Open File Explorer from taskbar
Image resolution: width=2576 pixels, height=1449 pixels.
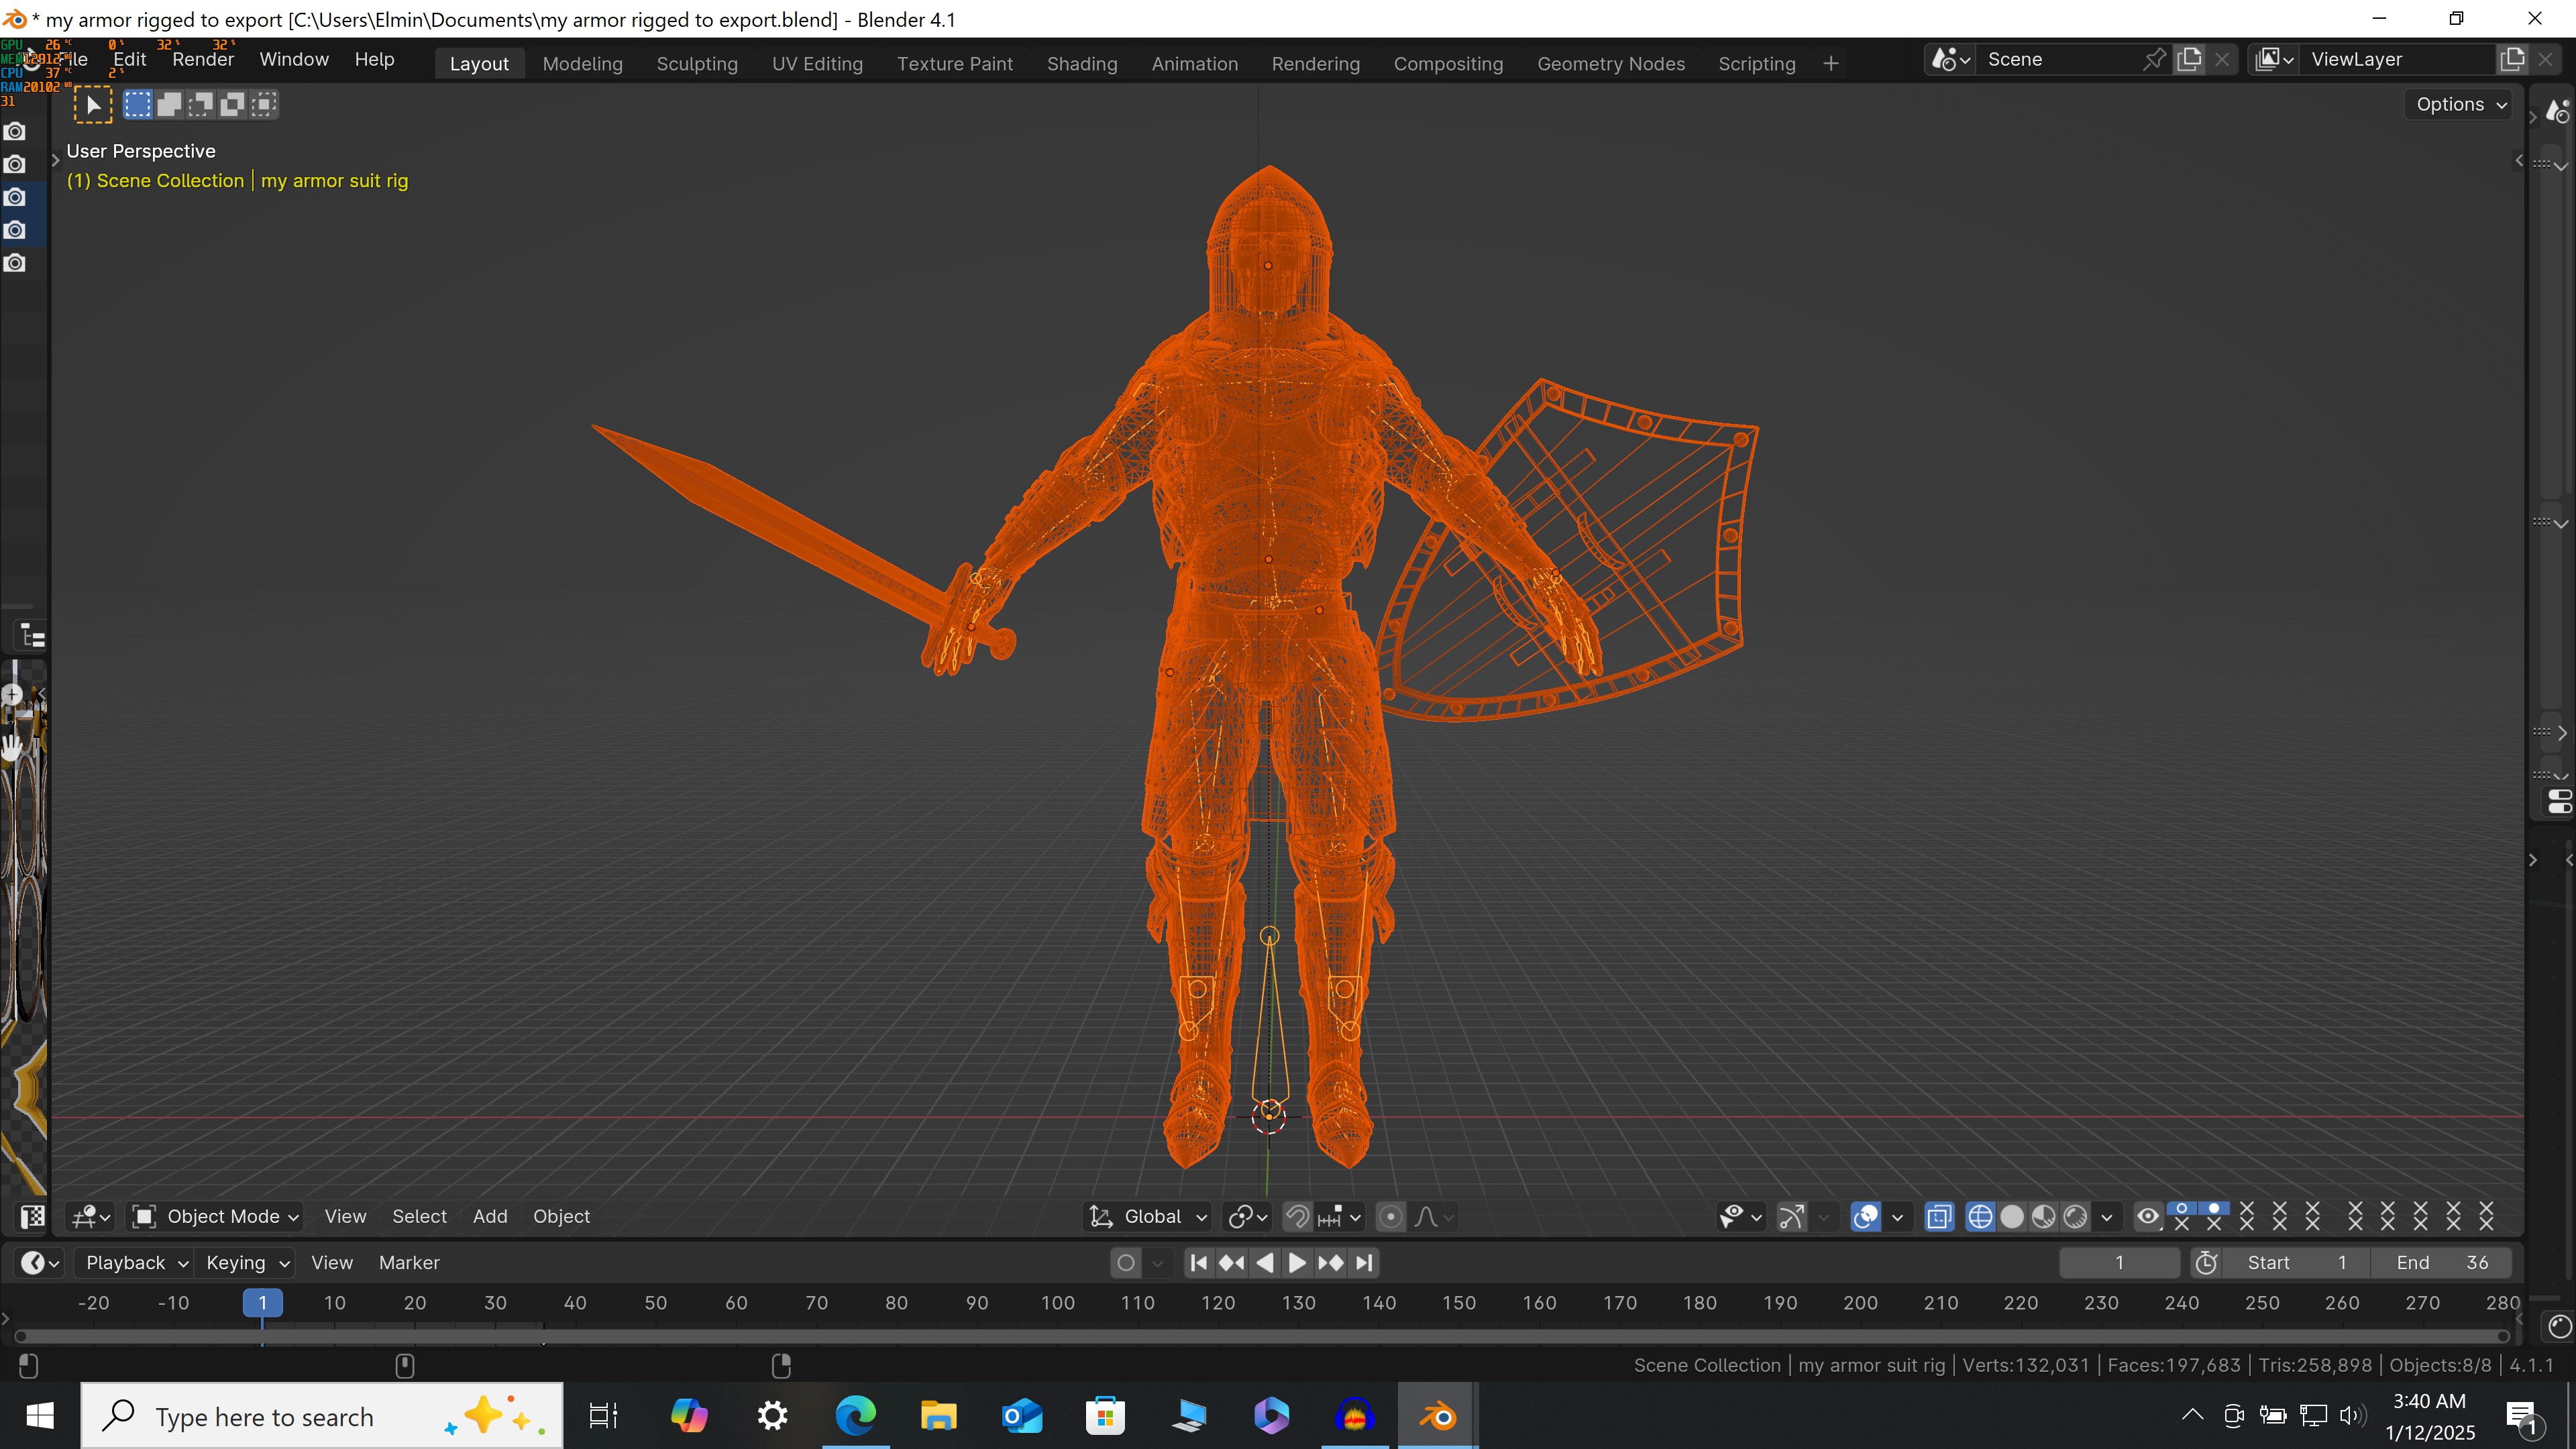tap(939, 1416)
